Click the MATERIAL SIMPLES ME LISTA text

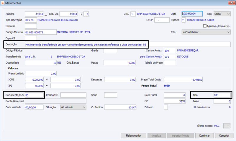73,32
